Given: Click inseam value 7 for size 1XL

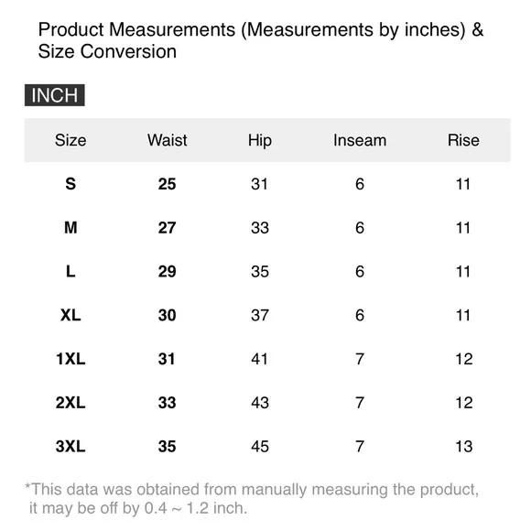Looking at the screenshot, I should tap(360, 359).
